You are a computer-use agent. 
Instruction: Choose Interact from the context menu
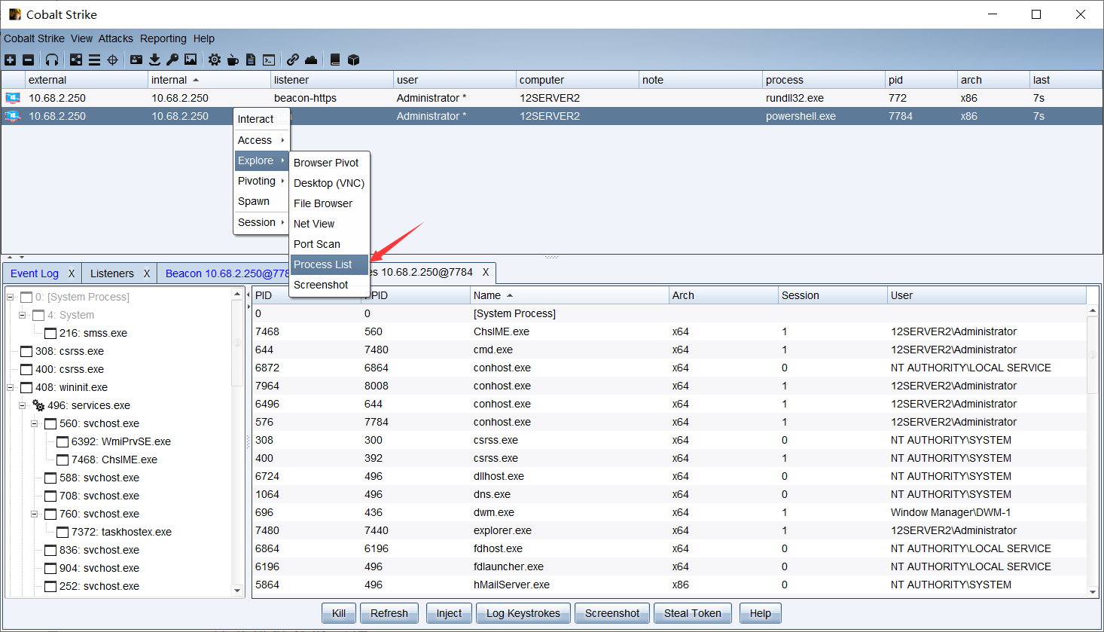(261, 119)
